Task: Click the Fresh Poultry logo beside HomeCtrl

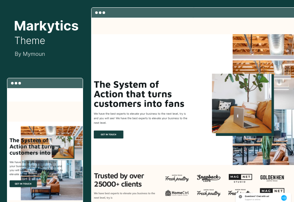Action: coord(208,193)
